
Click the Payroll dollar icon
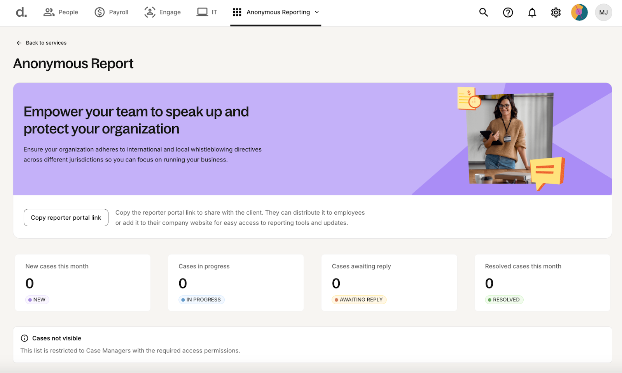tap(100, 12)
